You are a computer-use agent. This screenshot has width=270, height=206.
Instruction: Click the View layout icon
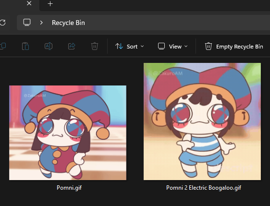tap(161, 46)
